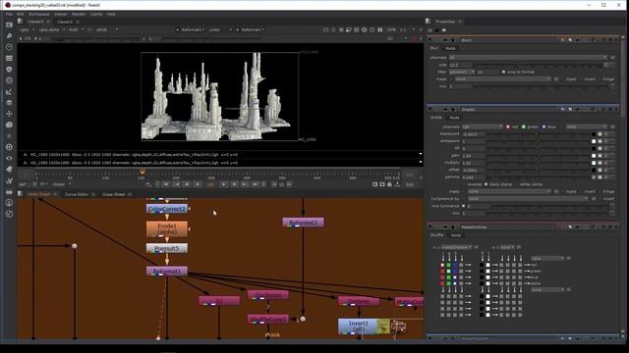
Task: Open the viewer rgba layer dropdown
Action: coord(27,29)
